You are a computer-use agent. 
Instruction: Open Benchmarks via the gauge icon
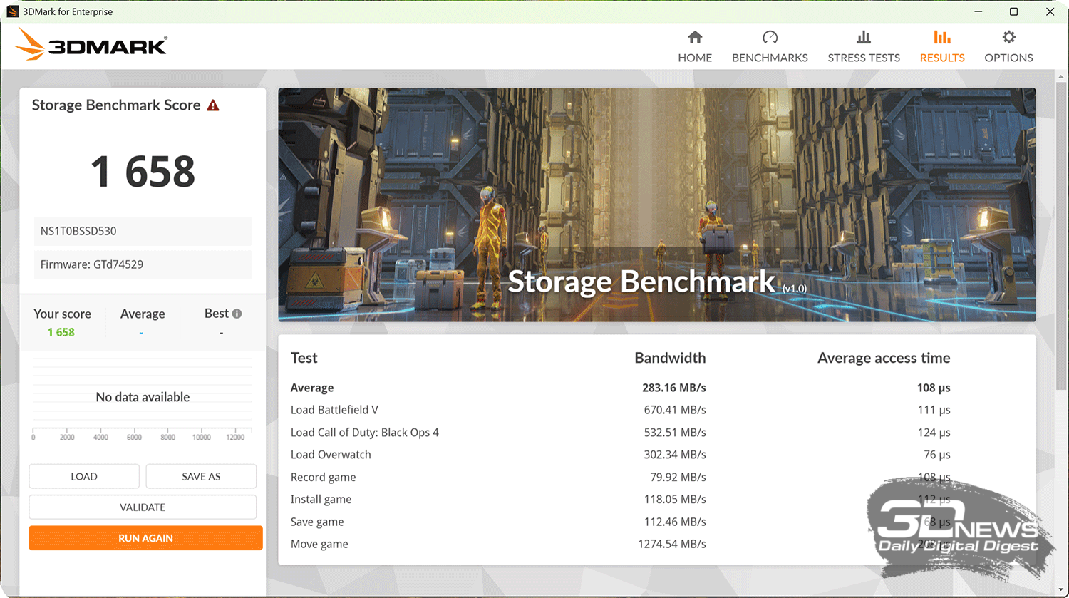point(770,38)
